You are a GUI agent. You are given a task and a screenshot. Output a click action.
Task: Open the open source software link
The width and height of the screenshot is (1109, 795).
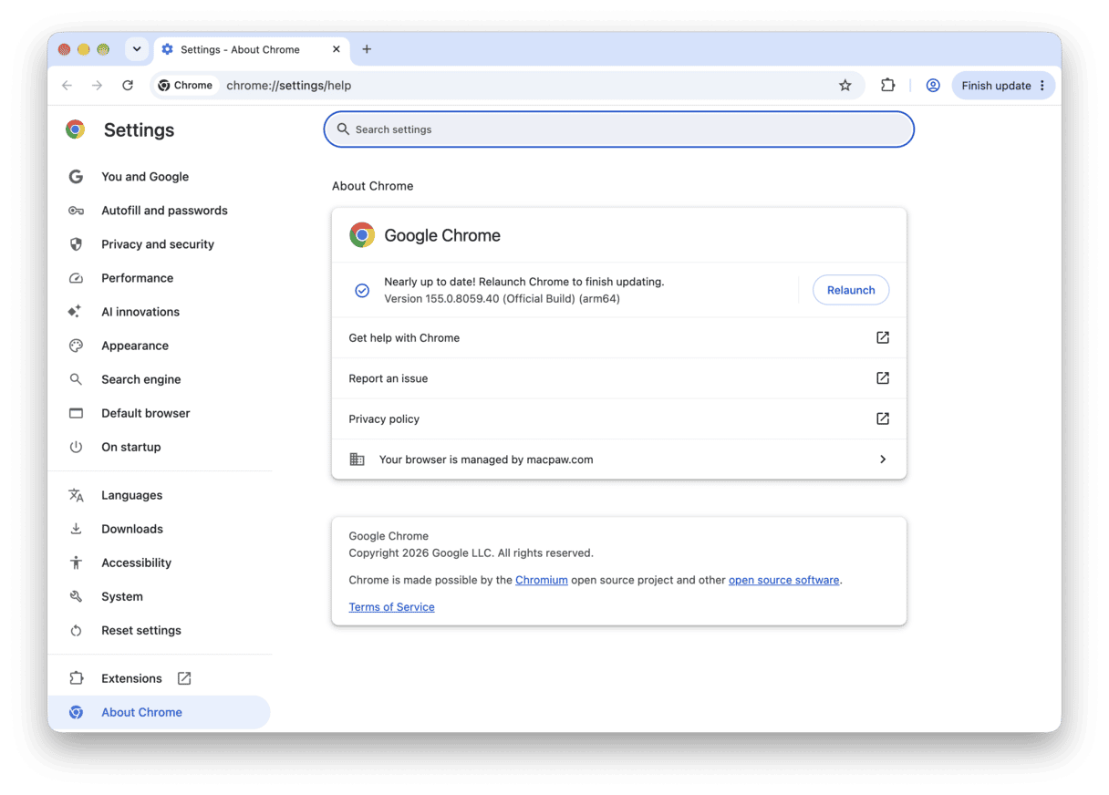click(783, 580)
